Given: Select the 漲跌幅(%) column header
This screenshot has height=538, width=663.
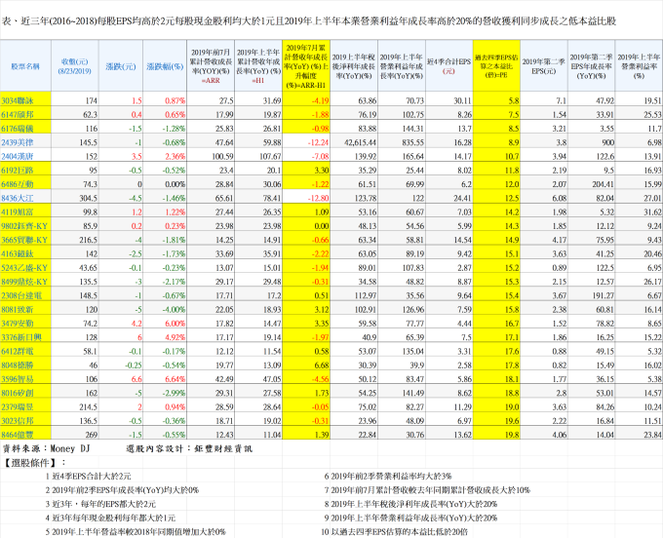Looking at the screenshot, I should click(165, 66).
